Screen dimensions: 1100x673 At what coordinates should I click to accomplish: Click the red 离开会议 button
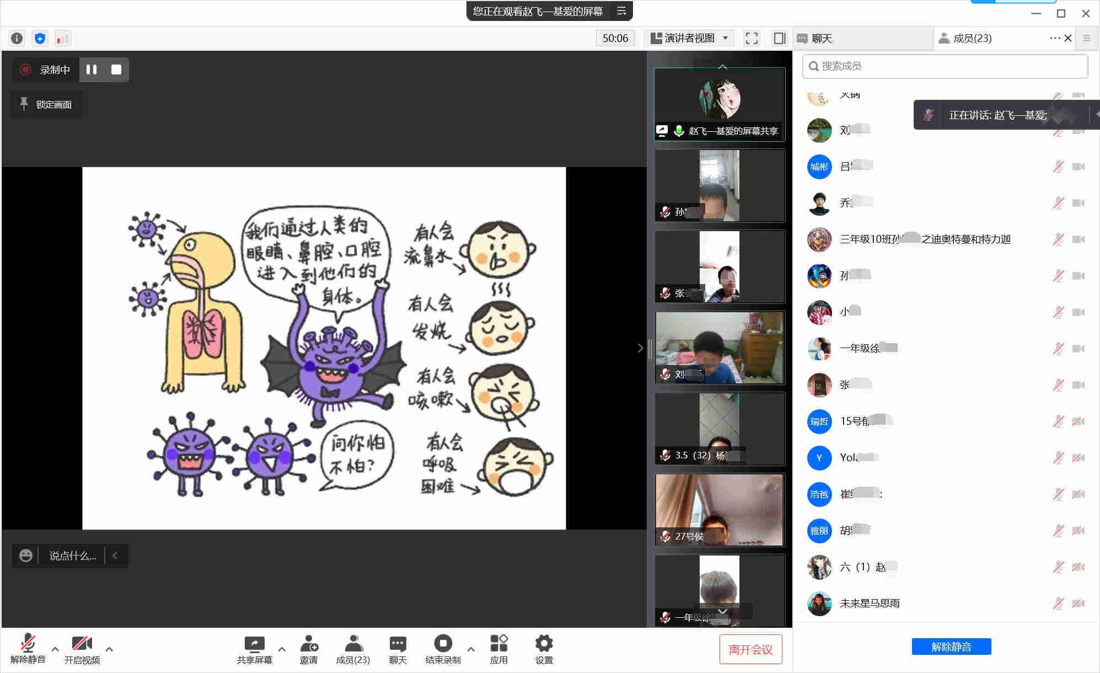pyautogui.click(x=750, y=649)
